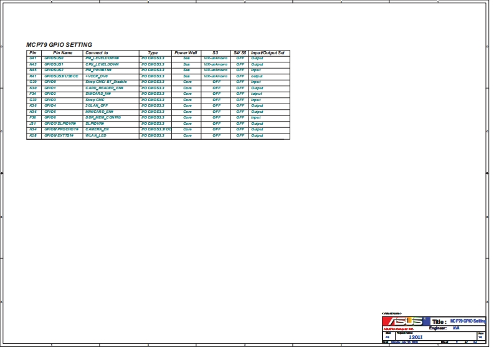Image resolution: width=494 pixels, height=350 pixels.
Task: Select the Pin Name column header
Action: (x=62, y=53)
